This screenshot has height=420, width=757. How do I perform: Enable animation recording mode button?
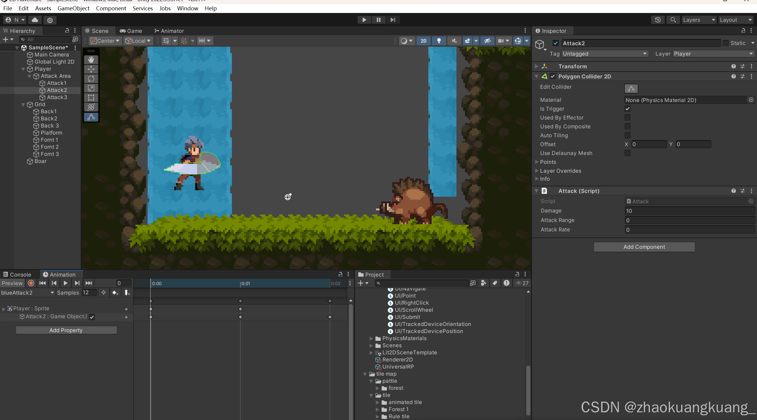pos(31,283)
